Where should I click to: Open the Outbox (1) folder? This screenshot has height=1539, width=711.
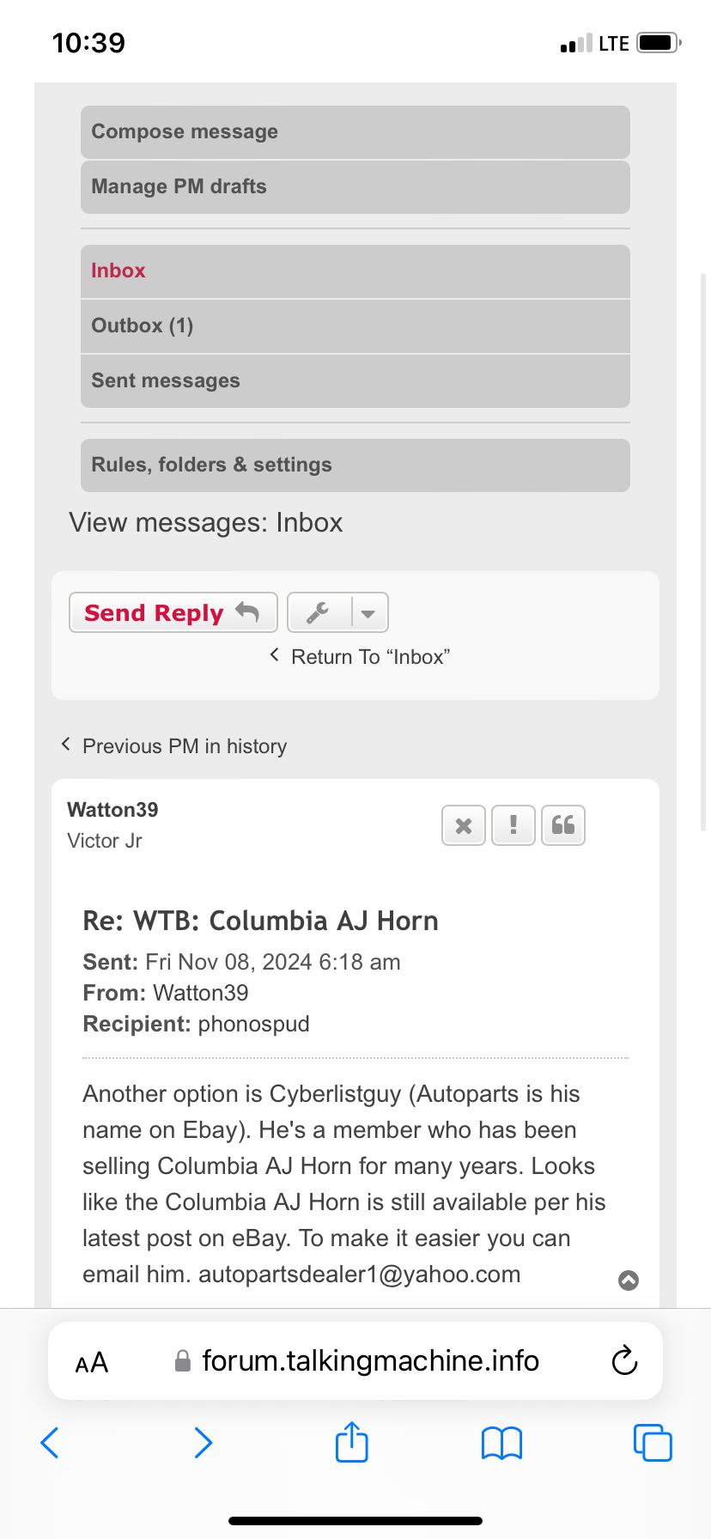(143, 326)
